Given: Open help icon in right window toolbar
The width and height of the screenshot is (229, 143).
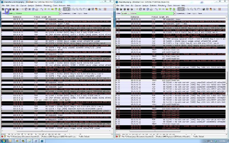Looking at the screenshot, I should pyautogui.click(x=220, y=9).
